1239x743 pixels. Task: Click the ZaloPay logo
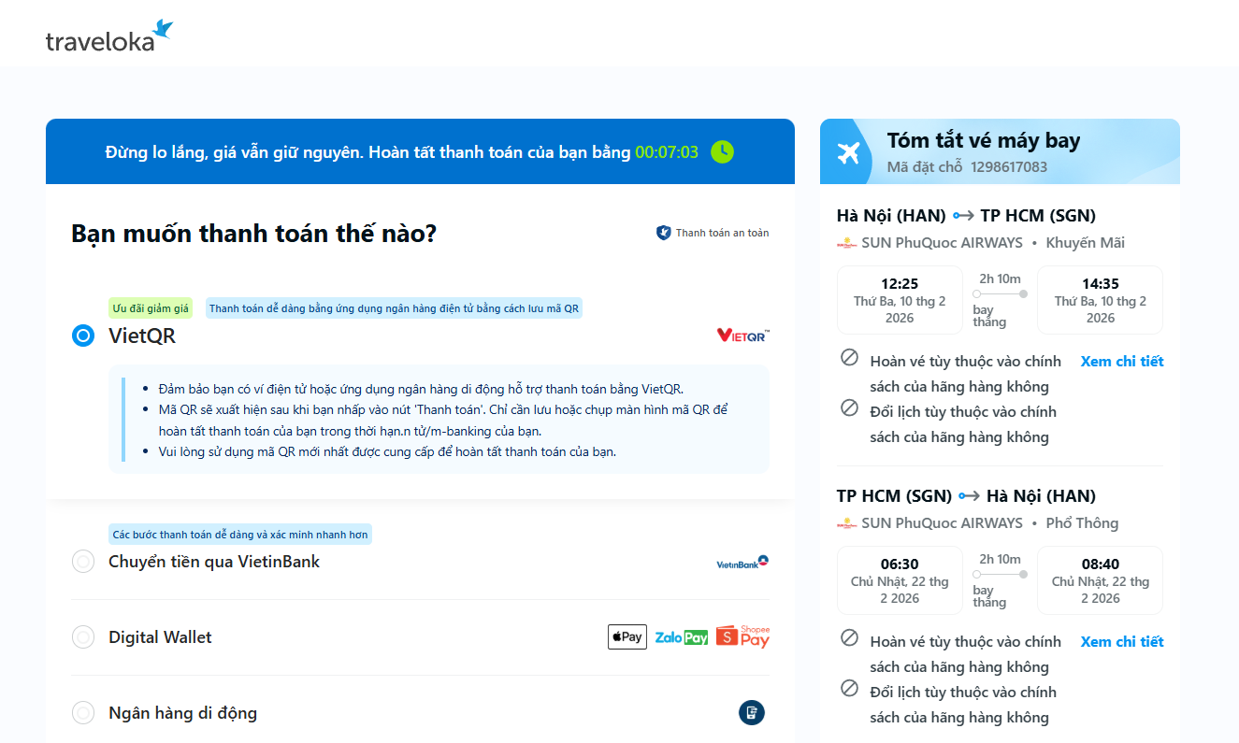(x=681, y=637)
